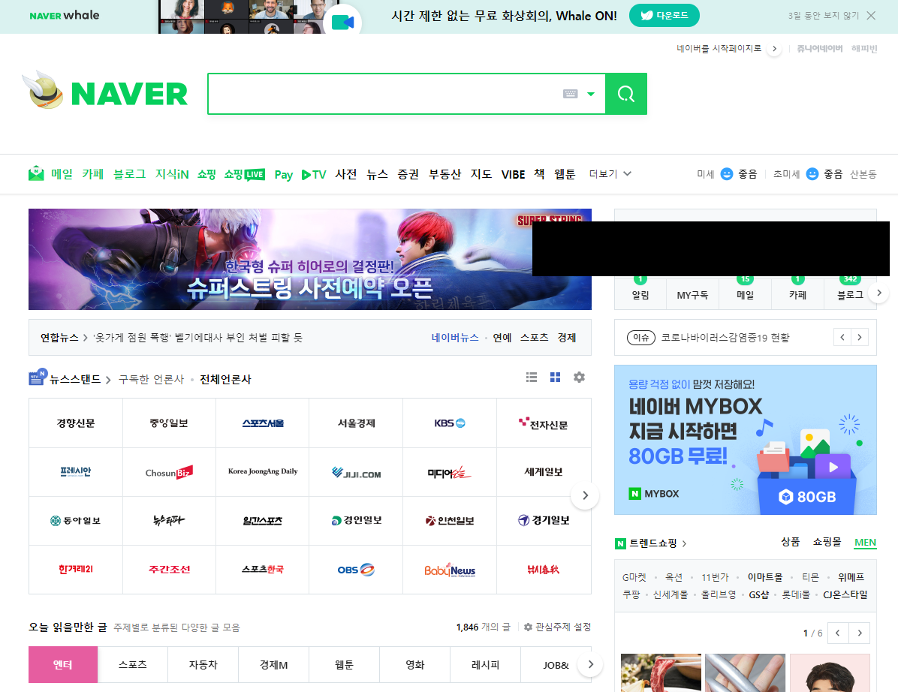Select the 엔터 topic tab

click(63, 664)
